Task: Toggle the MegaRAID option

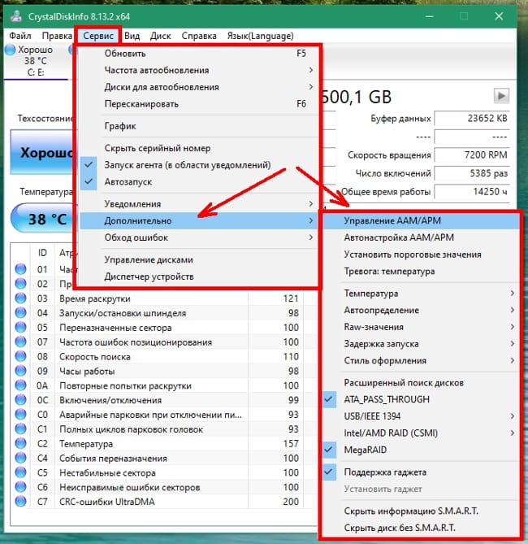Action: click(x=422, y=450)
